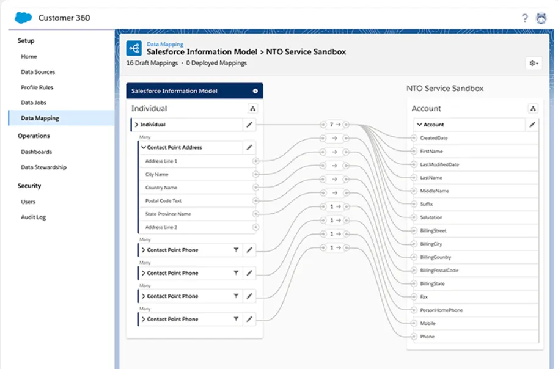Open the Astro user avatar icon
Image resolution: width=558 pixels, height=369 pixels.
pyautogui.click(x=541, y=18)
